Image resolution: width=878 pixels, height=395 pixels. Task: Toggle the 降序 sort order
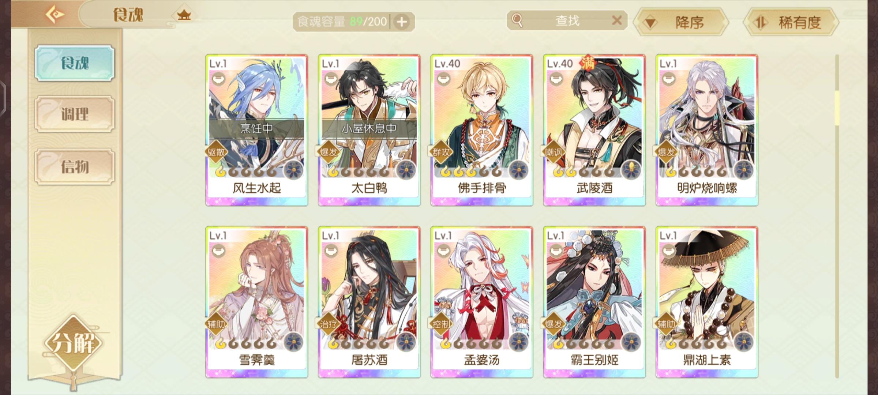[x=681, y=22]
